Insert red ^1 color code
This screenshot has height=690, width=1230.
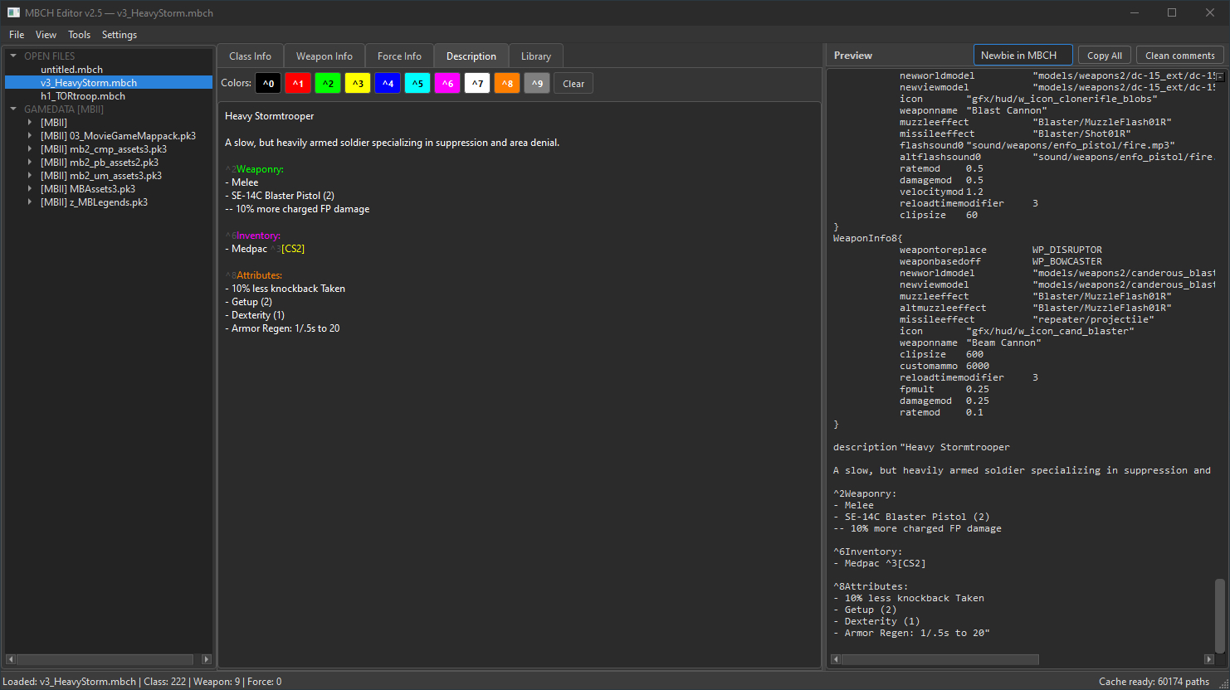coord(298,84)
